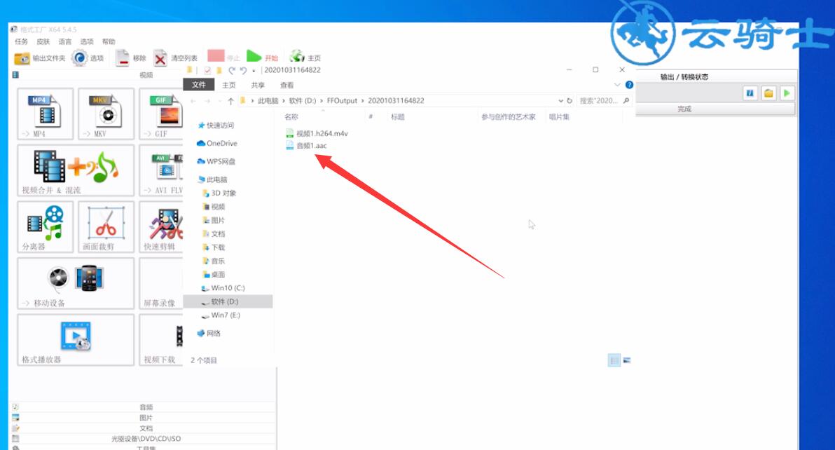Viewport: 835px width, 450px height.
Task: Open the 屏幕录像 screen record tile
Action: [x=161, y=283]
